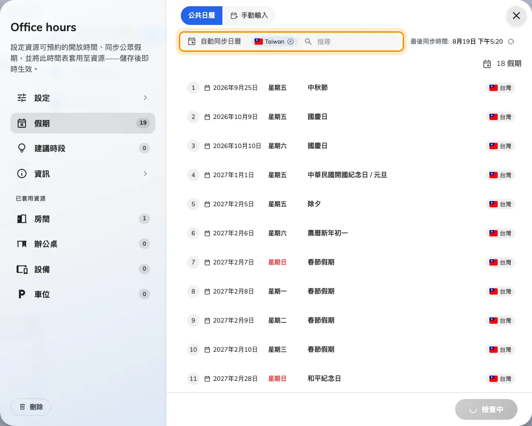
Task: Click the 辦公桌 desk icon
Action: 22,244
